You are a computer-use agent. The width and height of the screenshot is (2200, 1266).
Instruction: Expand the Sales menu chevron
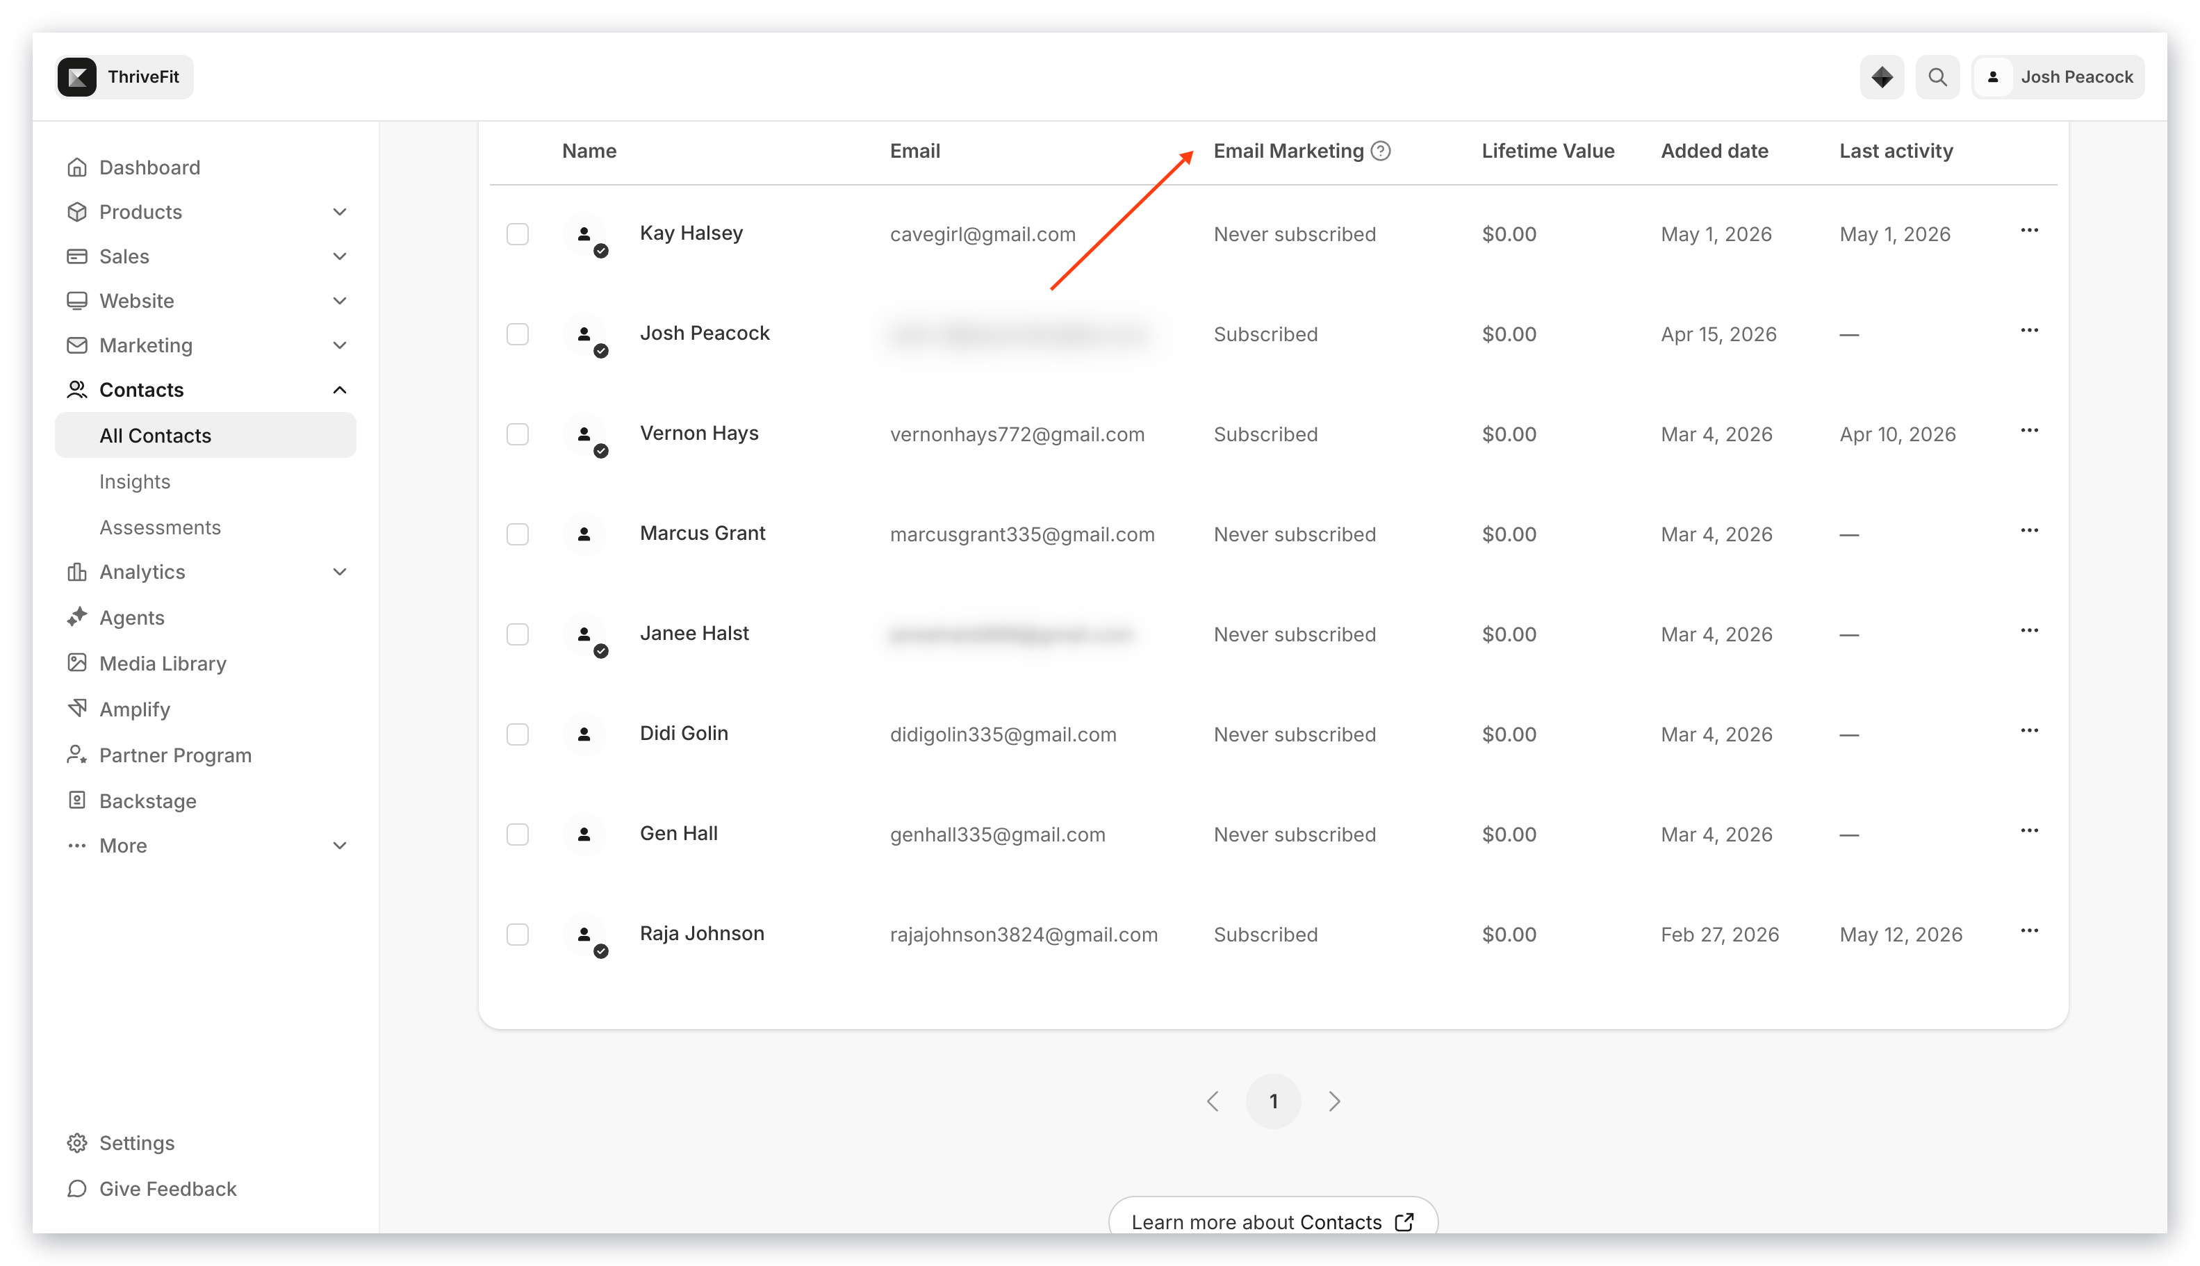[x=339, y=256]
